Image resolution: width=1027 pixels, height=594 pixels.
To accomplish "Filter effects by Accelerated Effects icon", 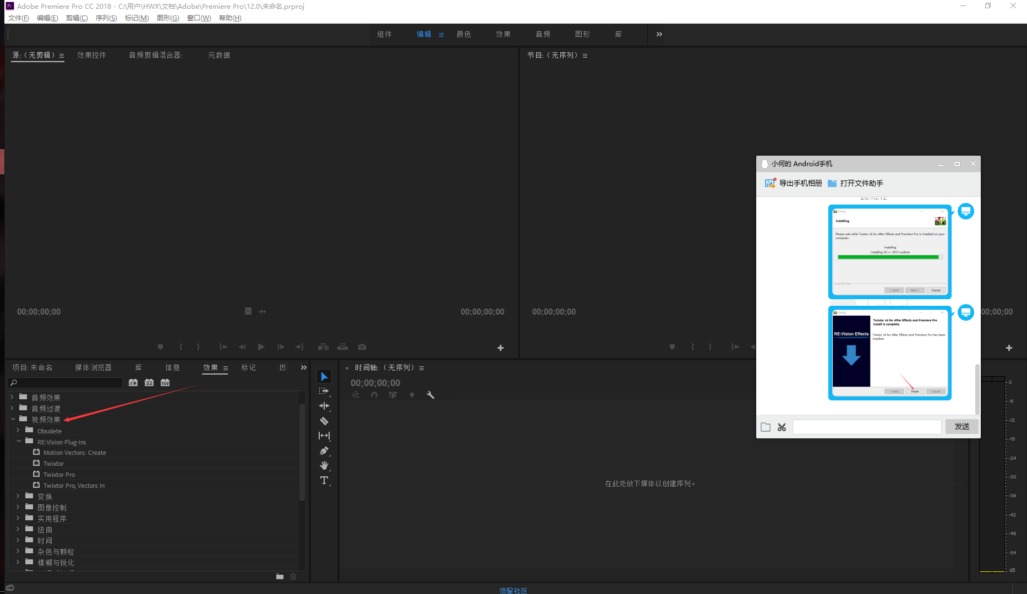I will point(133,382).
